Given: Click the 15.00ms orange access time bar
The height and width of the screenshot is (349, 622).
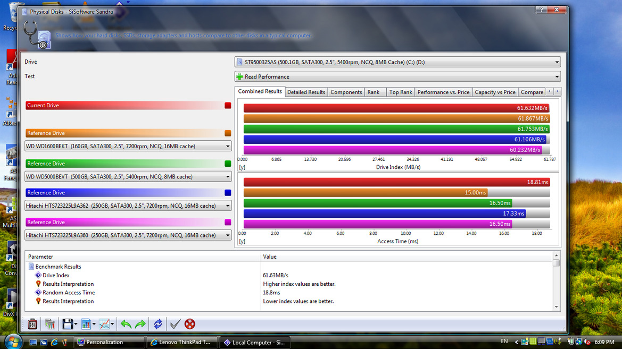Looking at the screenshot, I should coord(366,192).
